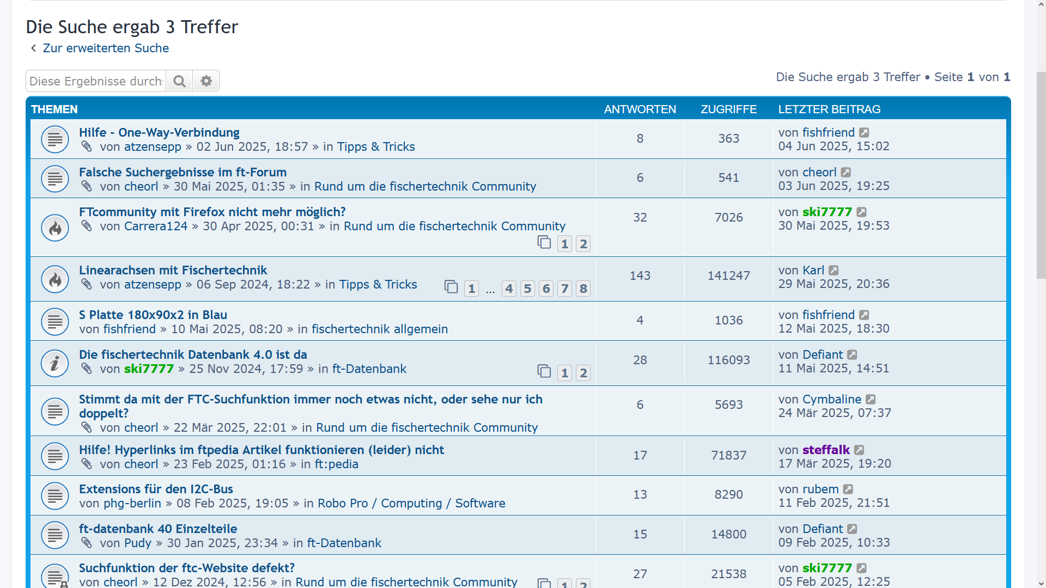The width and height of the screenshot is (1046, 588).
Task: Jump to last post icon in ft-datenbank 40 Einzelteile row
Action: [852, 529]
